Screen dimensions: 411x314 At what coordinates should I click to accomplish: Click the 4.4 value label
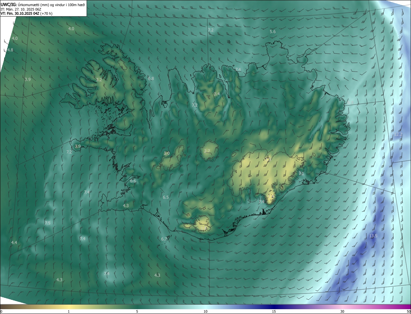click(x=14, y=243)
